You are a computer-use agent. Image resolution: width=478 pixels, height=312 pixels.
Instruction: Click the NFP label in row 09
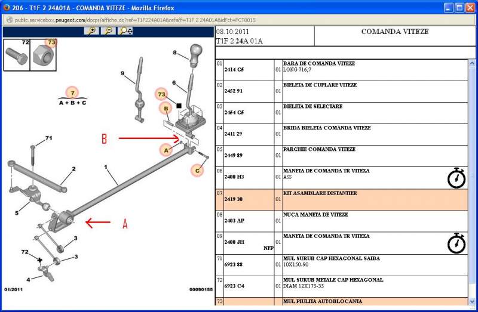click(268, 248)
